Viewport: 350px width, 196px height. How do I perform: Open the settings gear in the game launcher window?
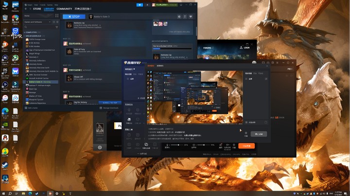[x=100, y=147]
